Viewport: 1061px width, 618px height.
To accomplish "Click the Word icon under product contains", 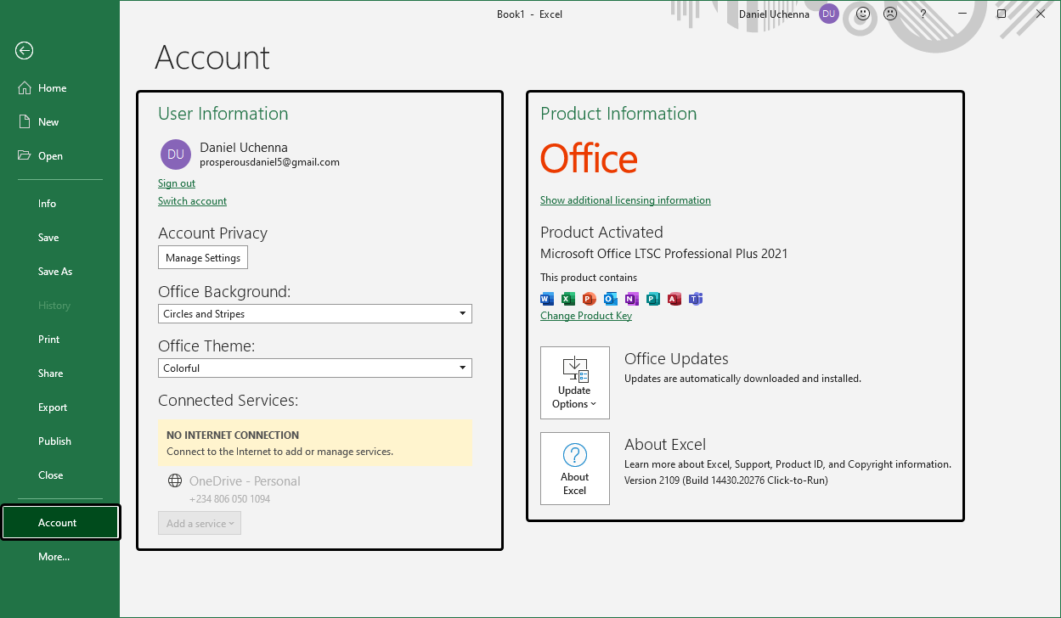I will [x=547, y=299].
